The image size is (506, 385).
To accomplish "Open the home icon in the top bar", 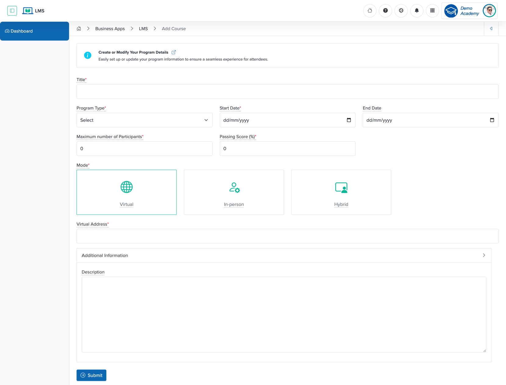I will [370, 11].
